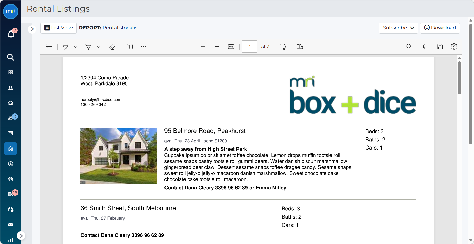
Task: Open the mail envelope icon in sidebar
Action: 11,225
